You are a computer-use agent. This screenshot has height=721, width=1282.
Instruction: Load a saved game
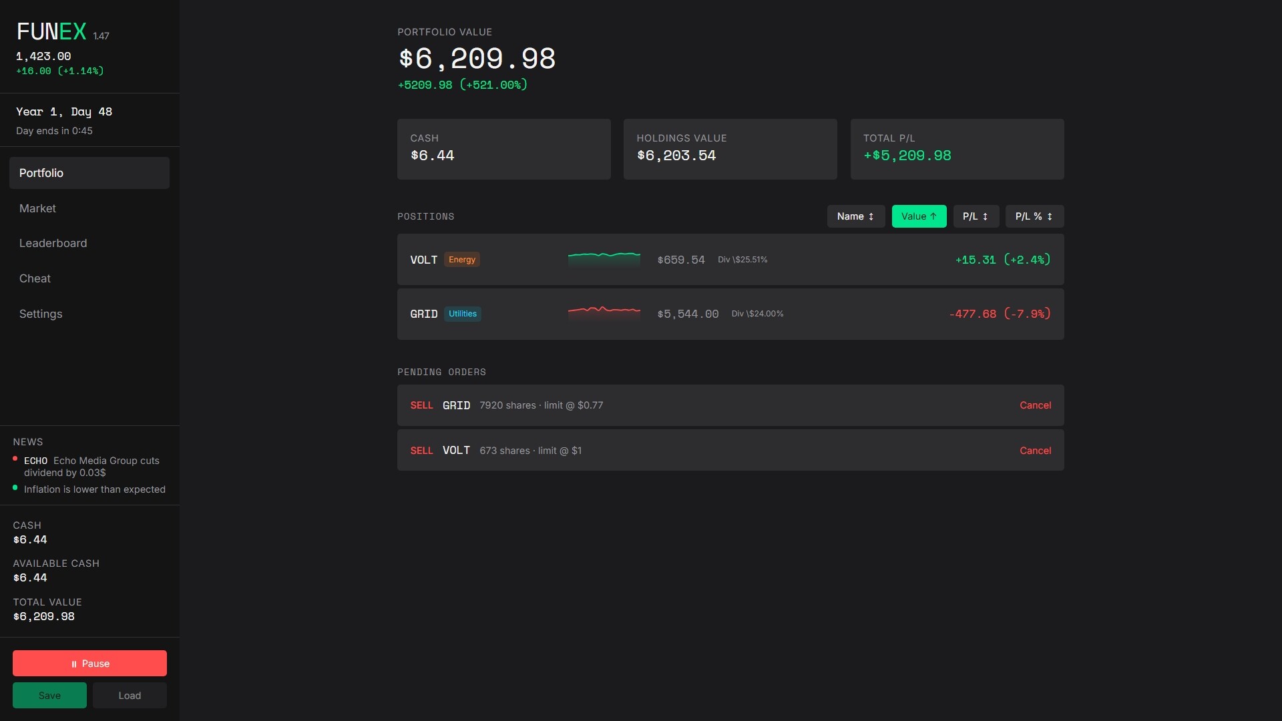(x=130, y=696)
